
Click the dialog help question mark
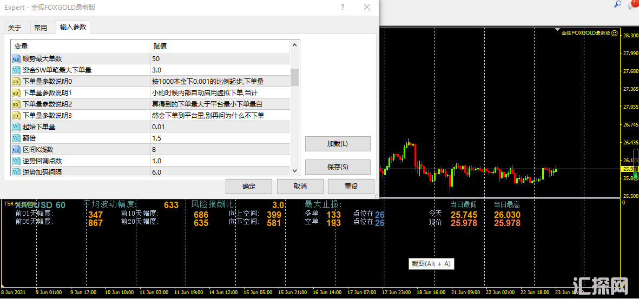342,8
